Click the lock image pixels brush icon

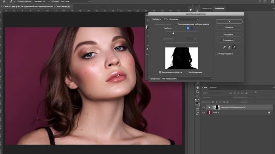point(217,102)
